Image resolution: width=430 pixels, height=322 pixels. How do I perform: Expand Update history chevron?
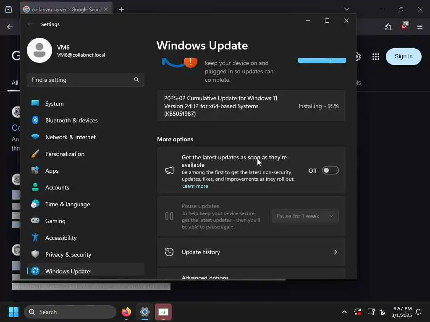[335, 252]
